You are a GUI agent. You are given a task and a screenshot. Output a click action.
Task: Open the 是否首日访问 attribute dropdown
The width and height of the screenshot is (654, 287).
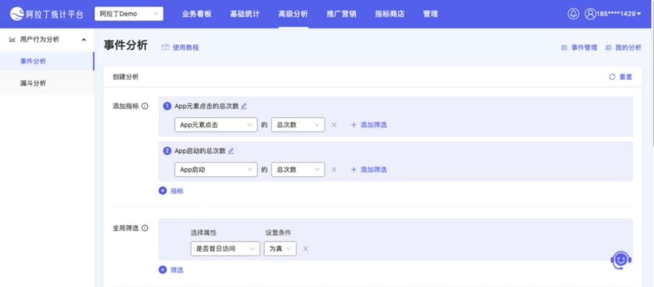click(225, 249)
